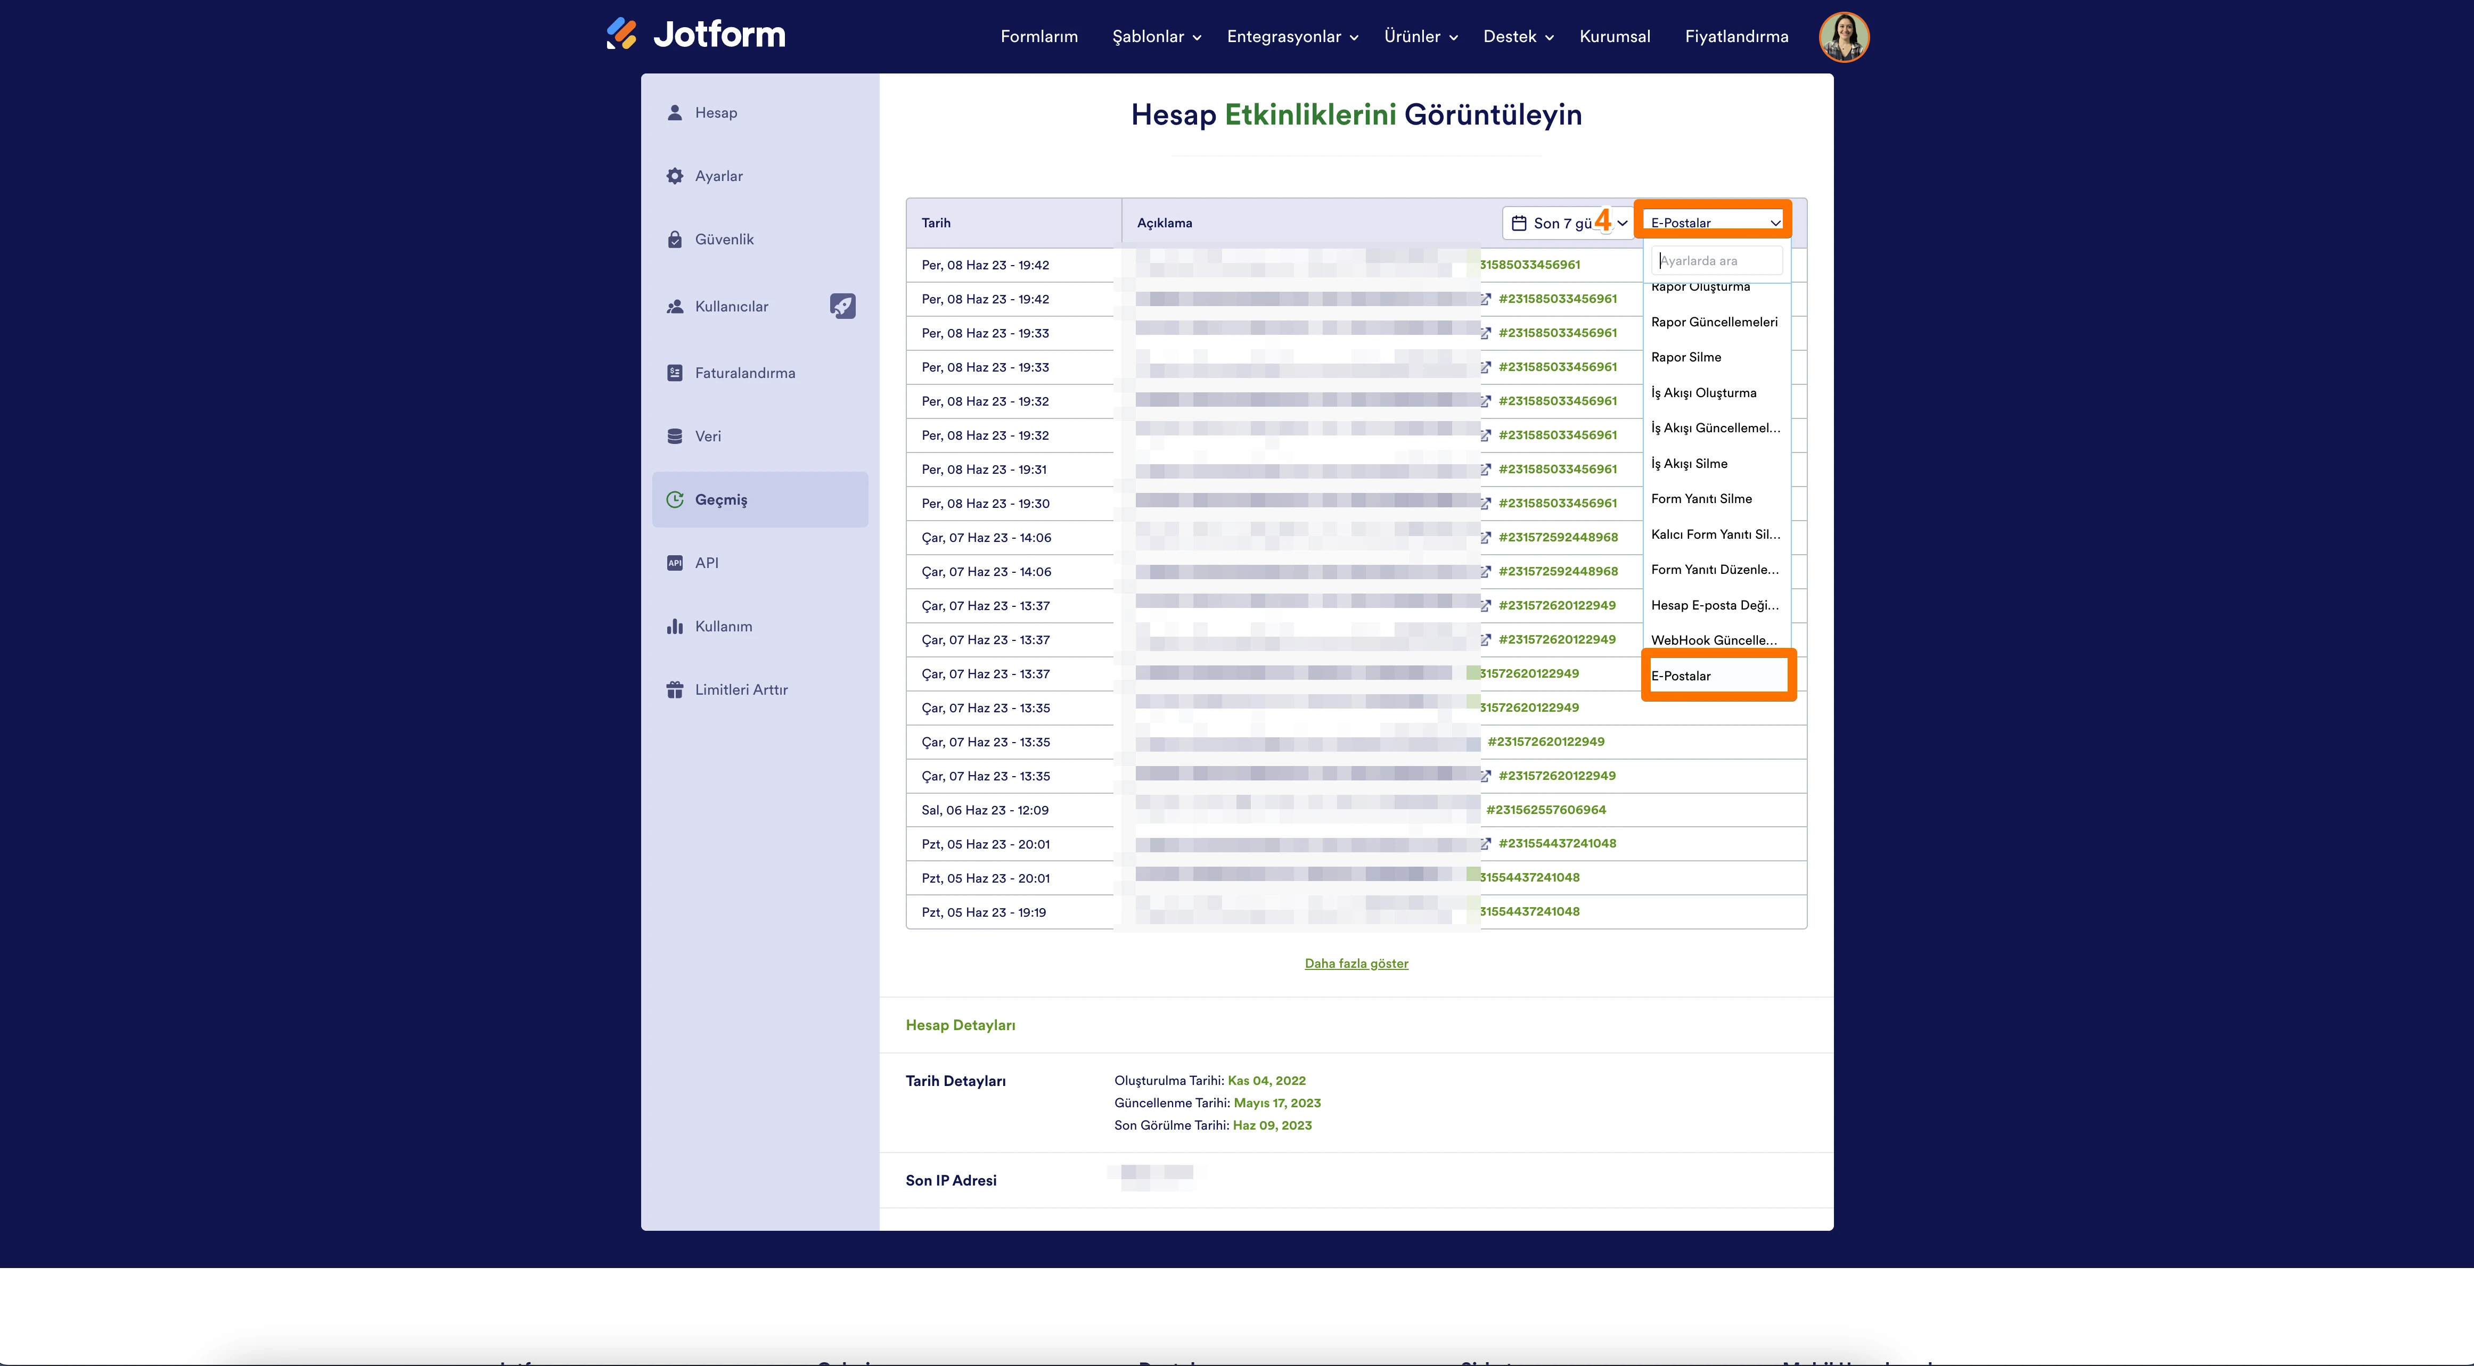Open the user profile avatar
2474x1366 pixels.
coord(1843,37)
